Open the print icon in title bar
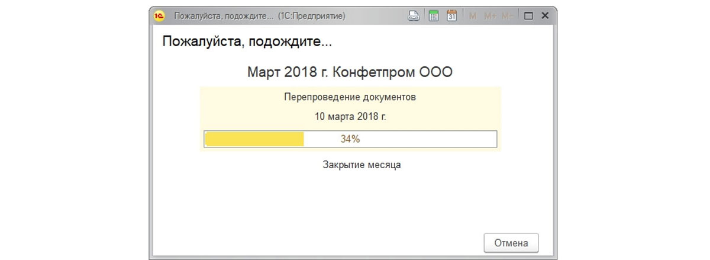This screenshot has height=260, width=710. [x=414, y=16]
